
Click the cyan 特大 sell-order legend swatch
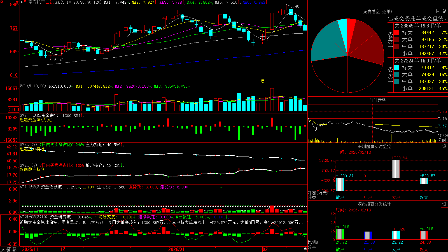396,67
